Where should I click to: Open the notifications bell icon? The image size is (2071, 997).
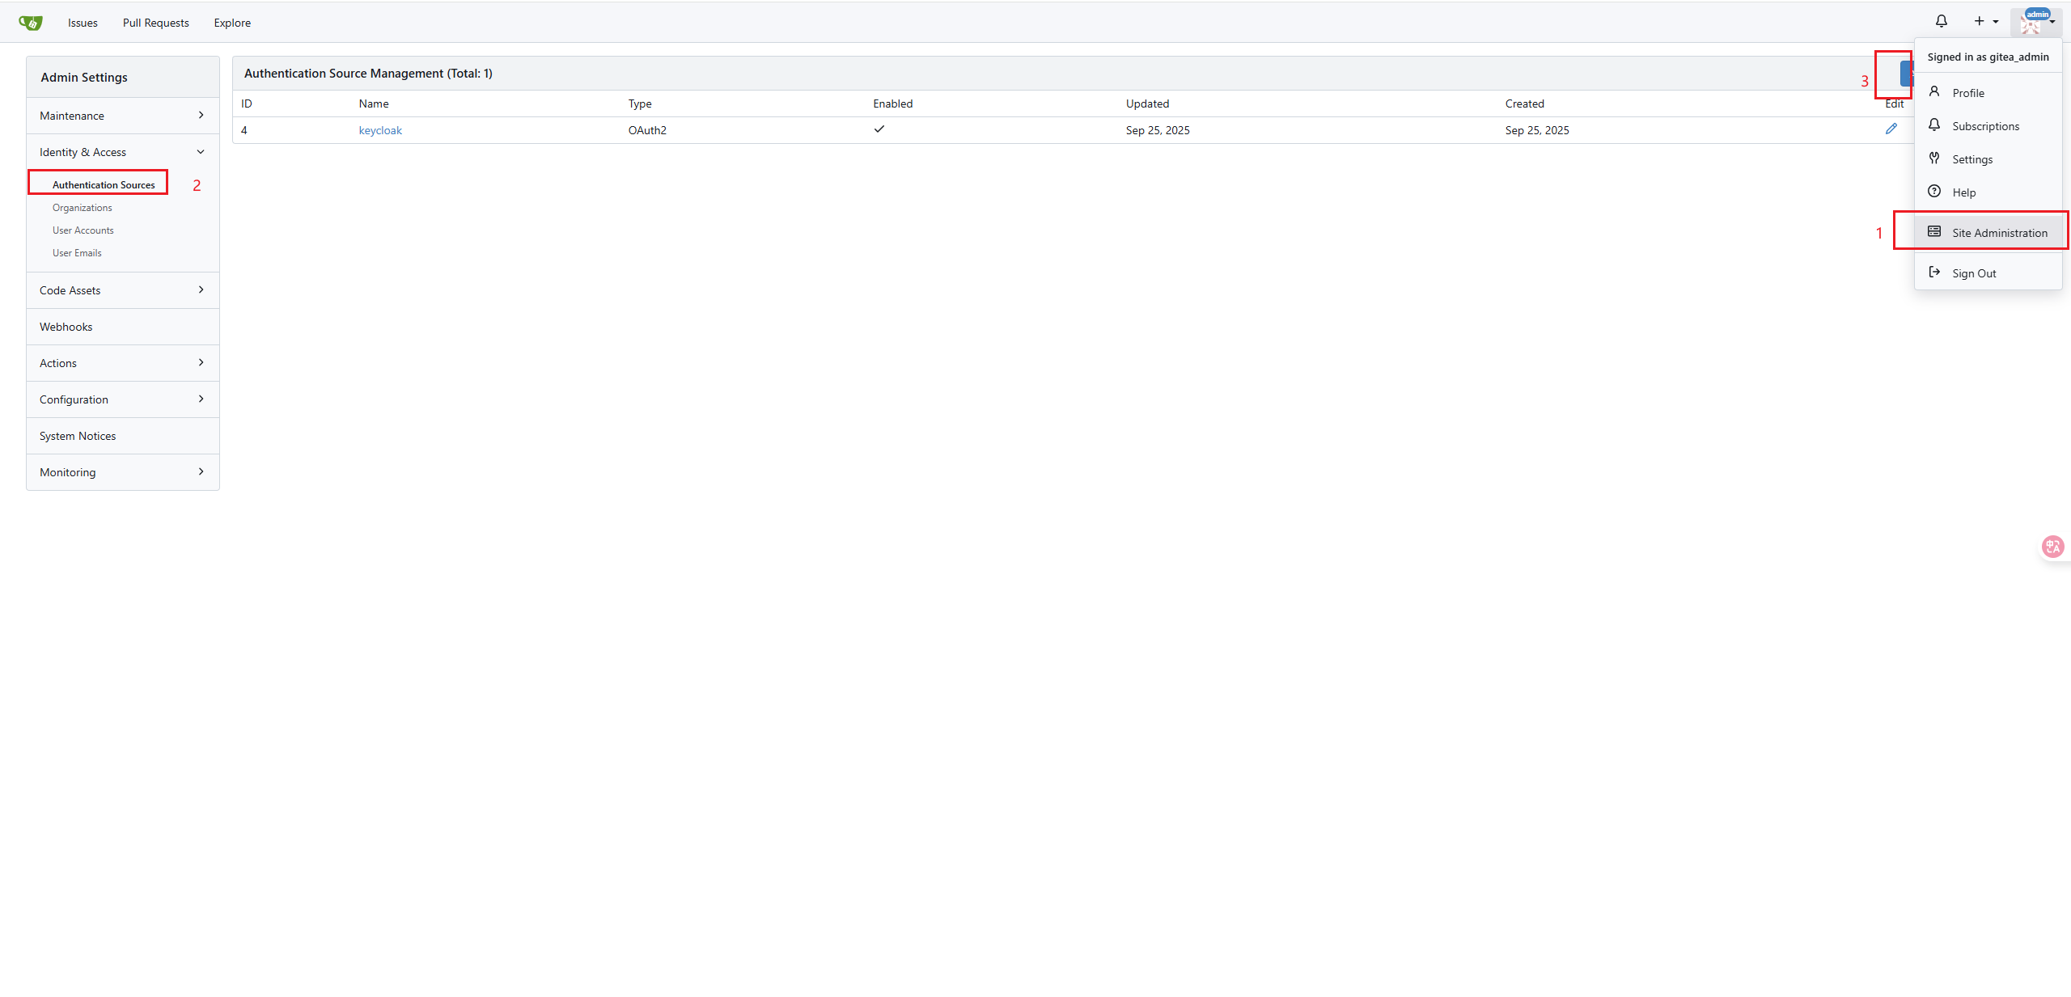1941,22
